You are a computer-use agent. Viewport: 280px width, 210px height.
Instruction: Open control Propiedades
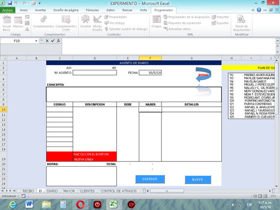(116, 17)
